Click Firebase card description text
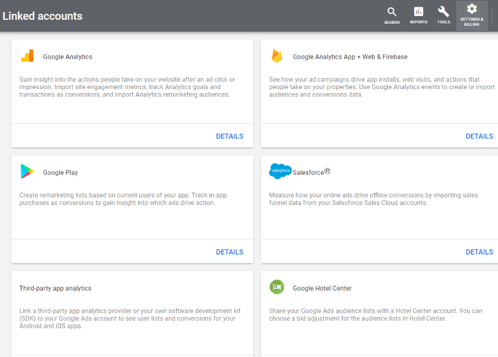 click(x=382, y=87)
